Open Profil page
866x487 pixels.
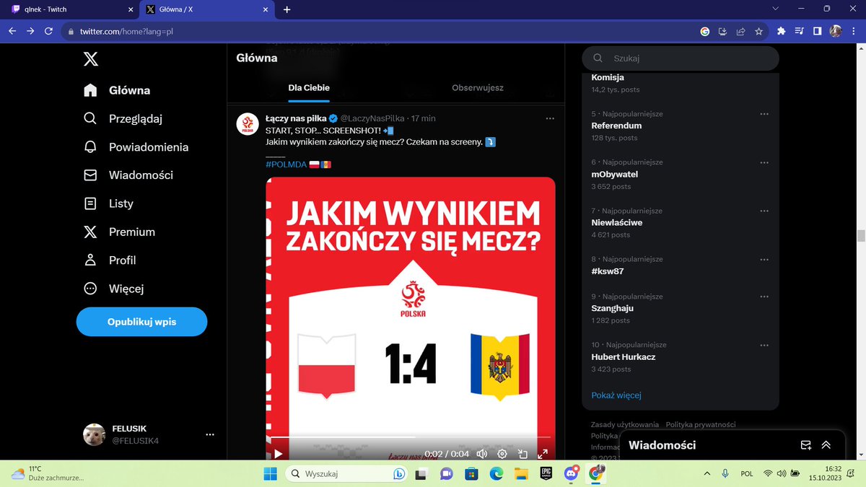click(110, 260)
